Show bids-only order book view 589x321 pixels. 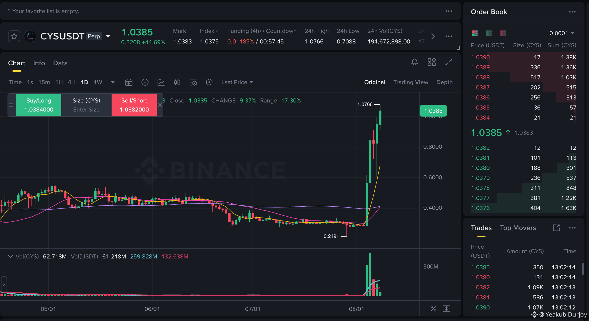tap(489, 33)
